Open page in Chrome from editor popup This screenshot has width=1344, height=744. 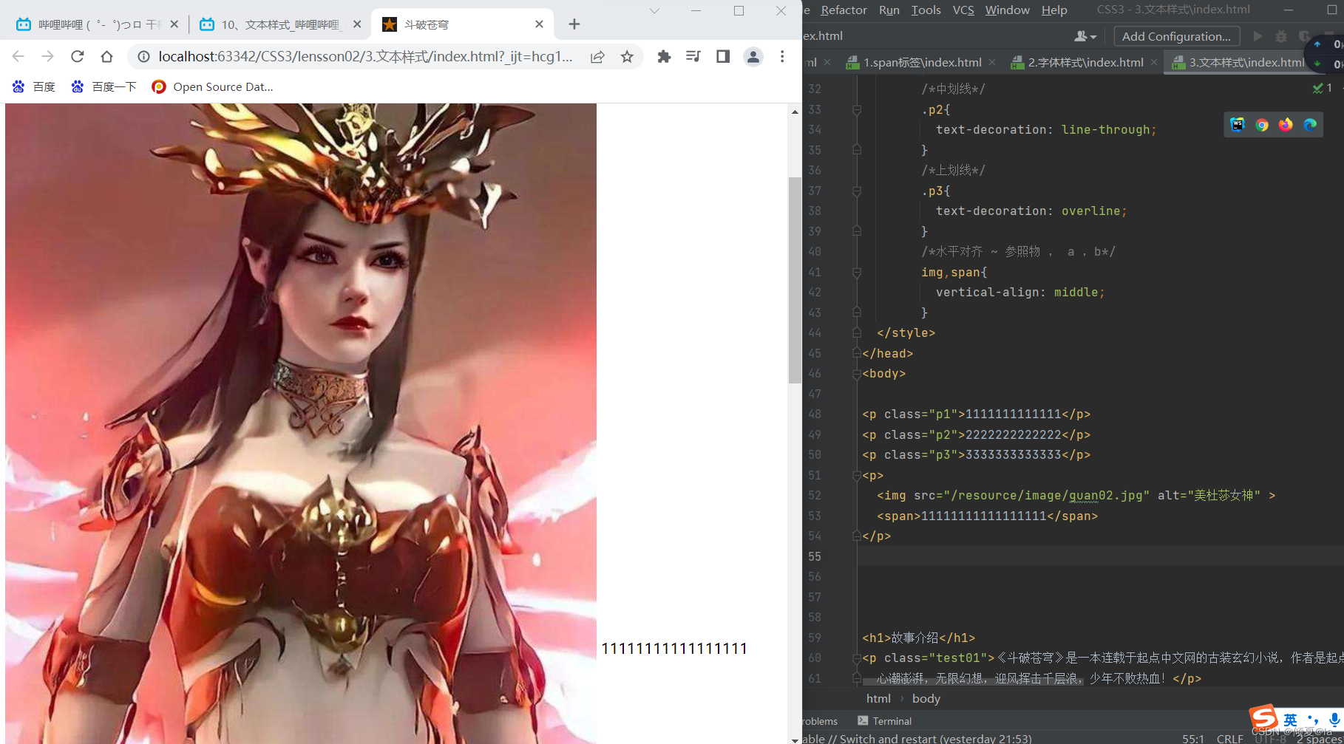1262,124
